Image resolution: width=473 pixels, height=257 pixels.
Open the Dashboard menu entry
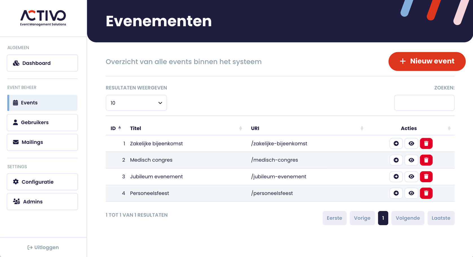pyautogui.click(x=36, y=63)
